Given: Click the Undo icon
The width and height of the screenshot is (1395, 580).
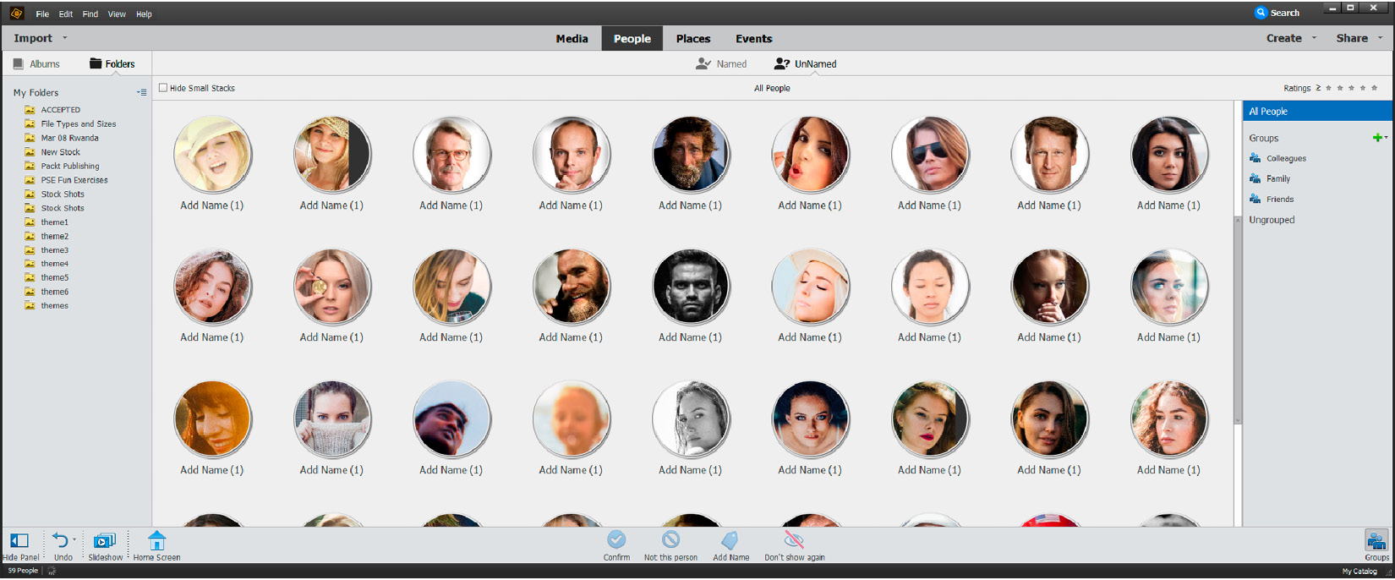Looking at the screenshot, I should pos(60,540).
